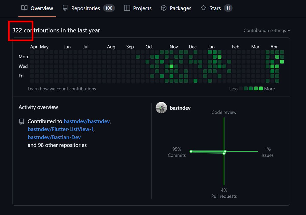Click the Dec month label on the graph
Image resolution: width=306 pixels, height=215 pixels.
[x=193, y=47]
